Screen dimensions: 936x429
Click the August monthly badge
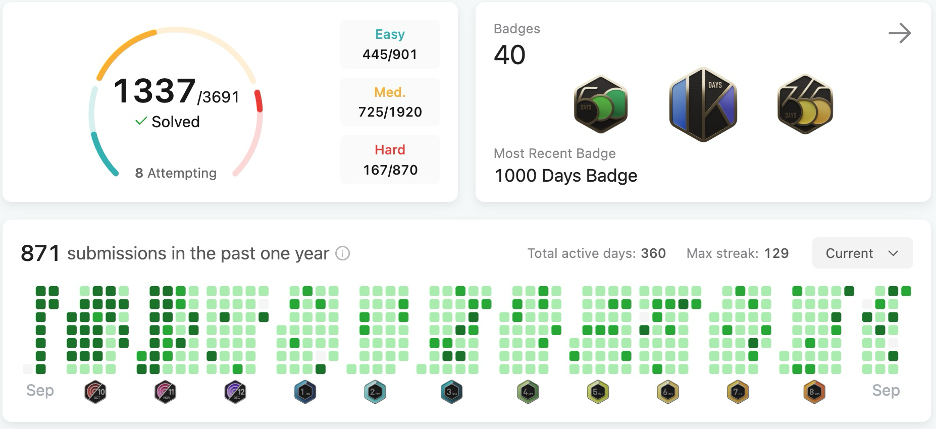[x=814, y=392]
